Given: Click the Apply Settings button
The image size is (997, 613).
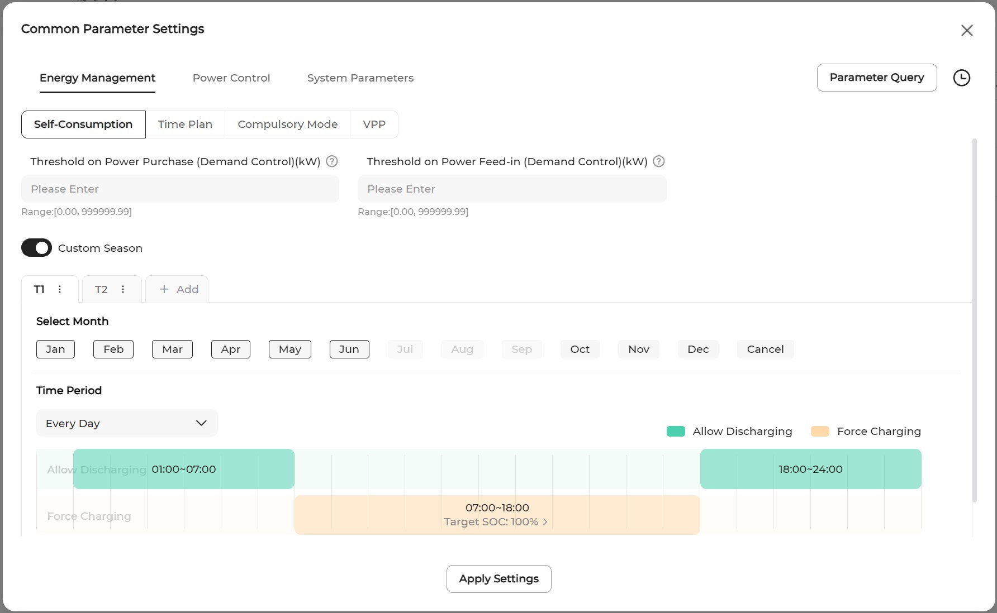Looking at the screenshot, I should (x=498, y=579).
